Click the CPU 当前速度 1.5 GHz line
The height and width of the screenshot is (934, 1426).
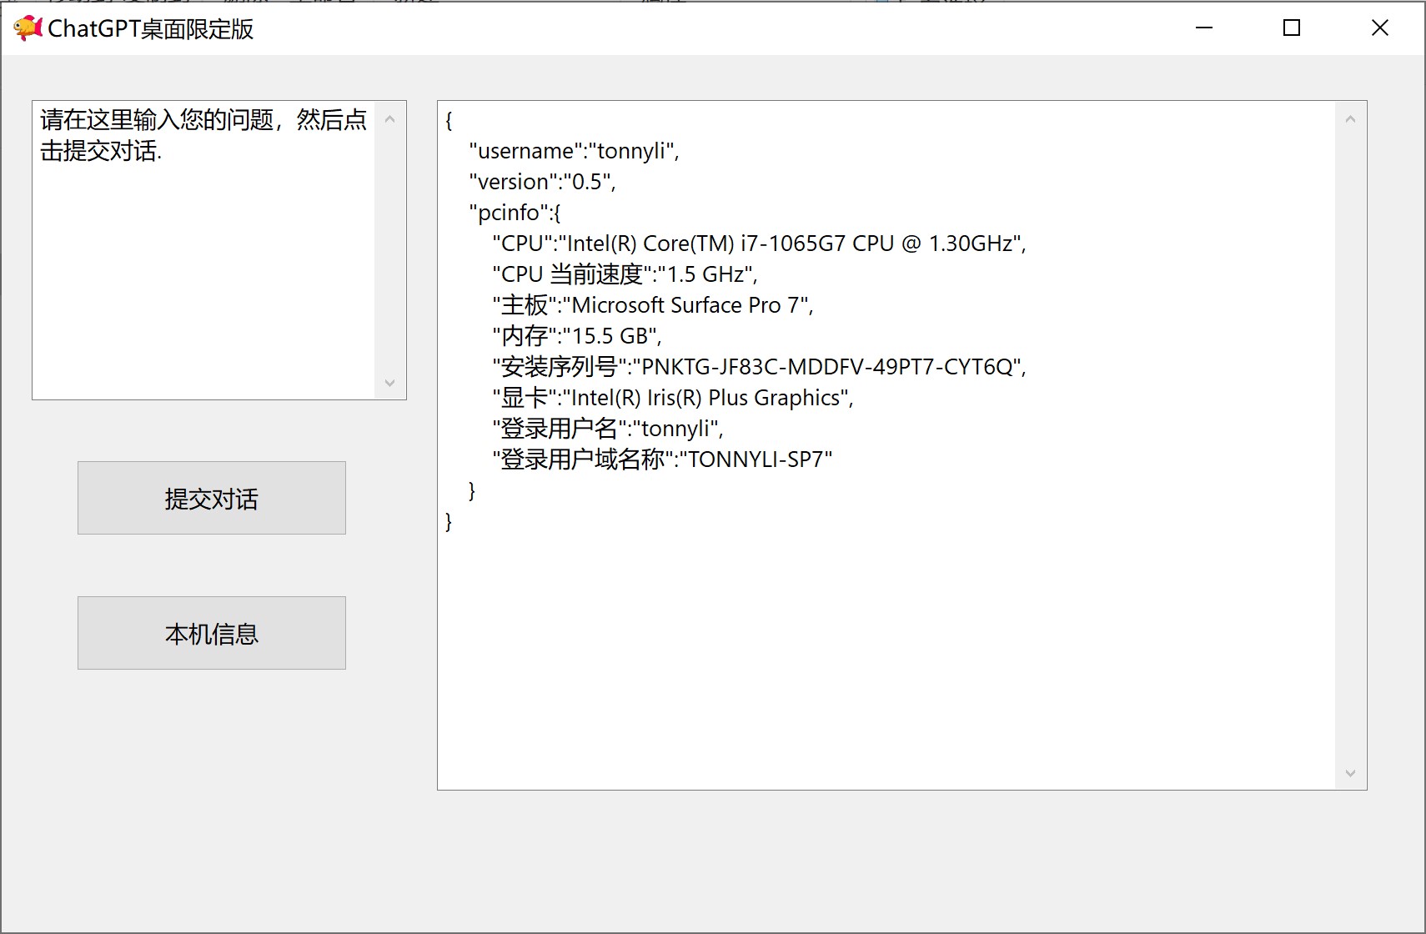[x=625, y=274]
